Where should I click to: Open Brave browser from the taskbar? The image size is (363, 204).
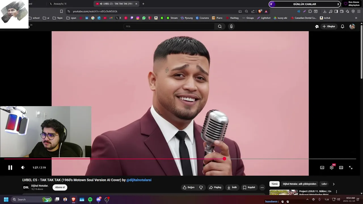coord(73,199)
